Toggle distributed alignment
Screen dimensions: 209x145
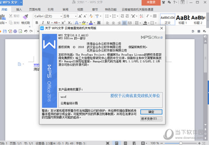130,23
